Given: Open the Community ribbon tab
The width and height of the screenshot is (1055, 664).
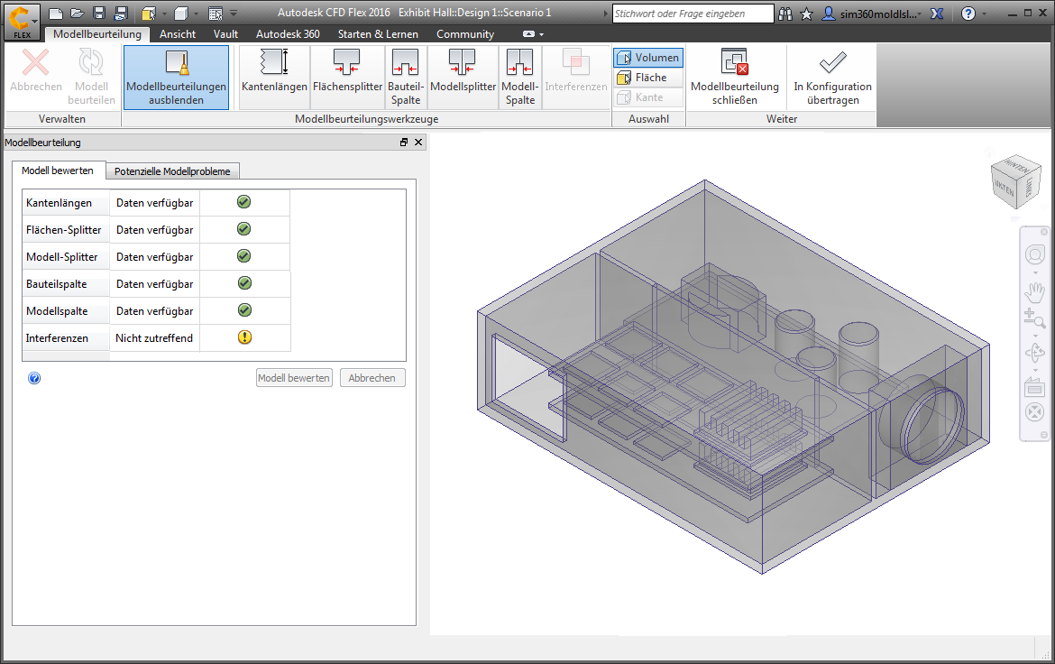Looking at the screenshot, I should tap(465, 33).
